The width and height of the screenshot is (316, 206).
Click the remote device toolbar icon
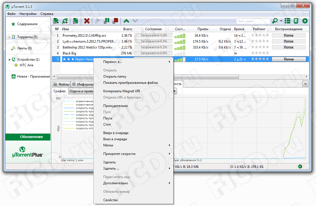tap(296, 21)
